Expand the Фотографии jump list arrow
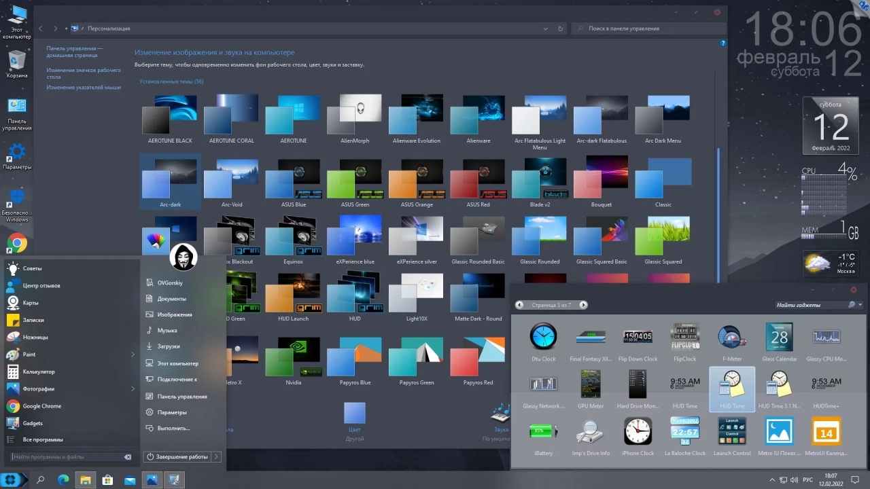The height and width of the screenshot is (489, 870). pyautogui.click(x=133, y=389)
